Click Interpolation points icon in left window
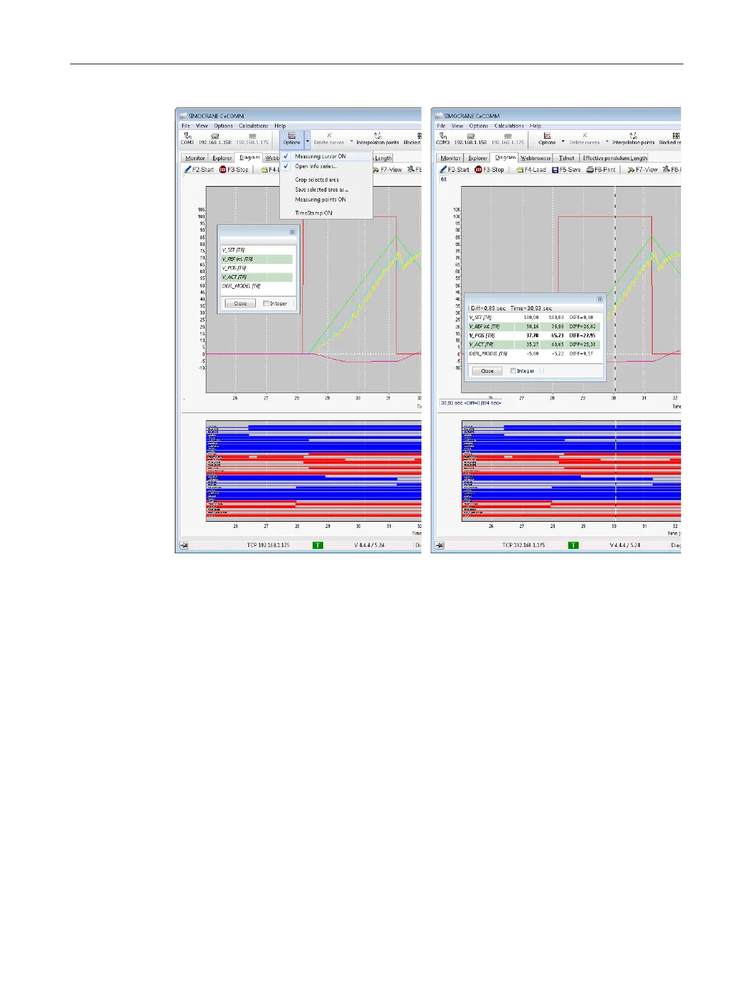 coord(378,135)
